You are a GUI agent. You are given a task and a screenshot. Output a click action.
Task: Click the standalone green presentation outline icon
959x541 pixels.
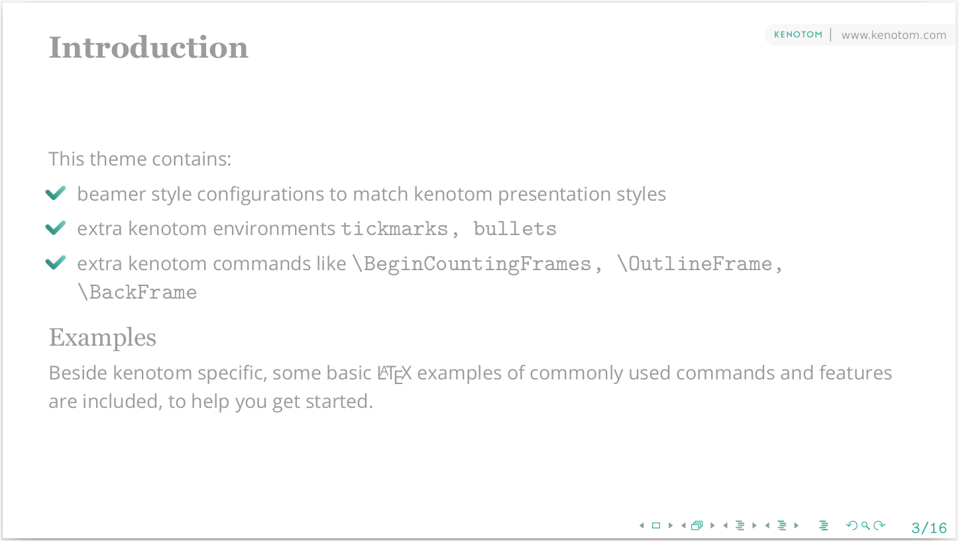click(x=824, y=526)
